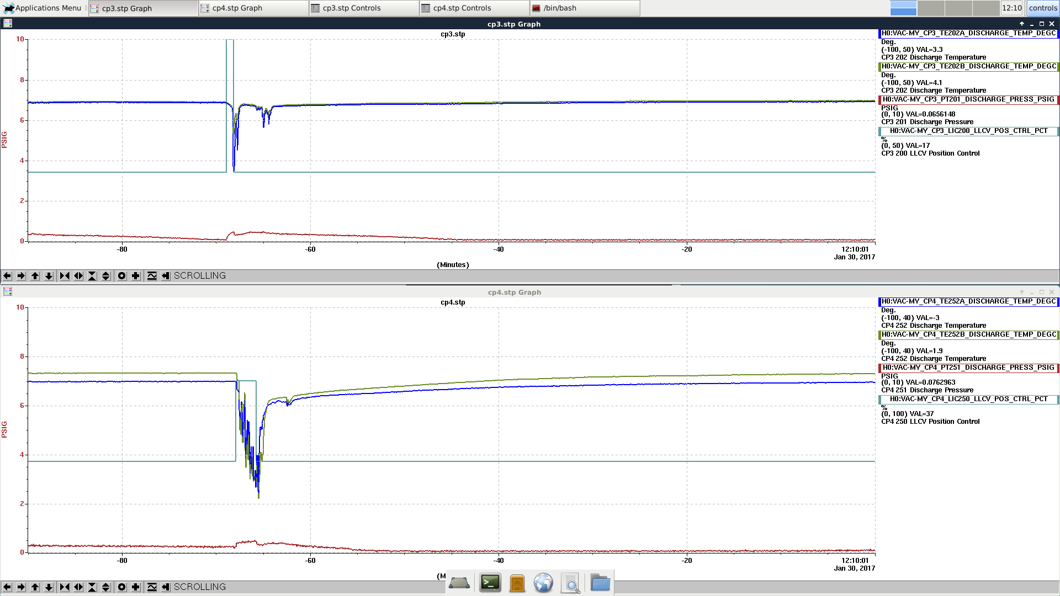Switch to cp3.stp Graph taskbar window
This screenshot has height=596, width=1060.
click(144, 8)
